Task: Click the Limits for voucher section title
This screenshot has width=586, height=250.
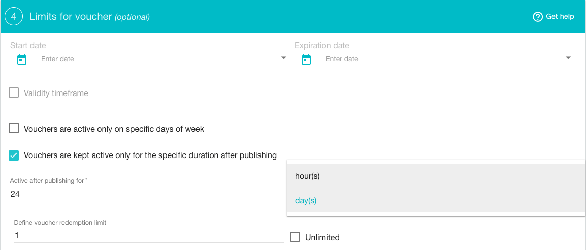Action: click(x=90, y=16)
